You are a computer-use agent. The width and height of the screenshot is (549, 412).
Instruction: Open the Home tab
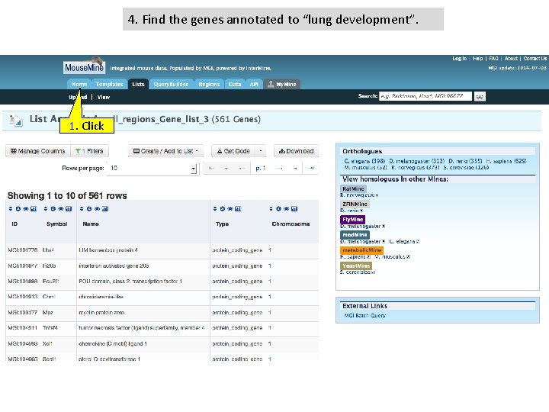coord(79,85)
